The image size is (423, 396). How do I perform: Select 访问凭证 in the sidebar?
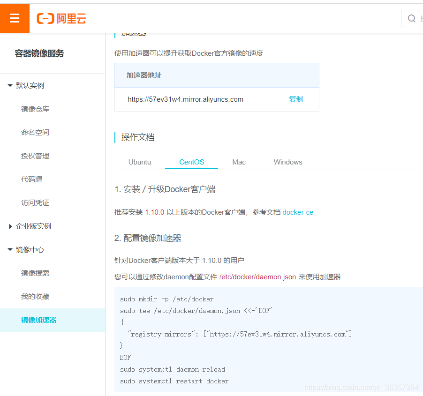pyautogui.click(x=35, y=202)
